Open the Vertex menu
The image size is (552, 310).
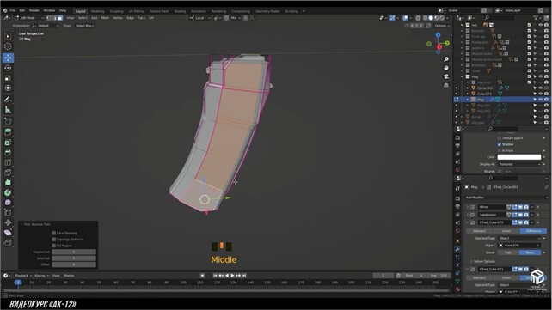pos(118,18)
